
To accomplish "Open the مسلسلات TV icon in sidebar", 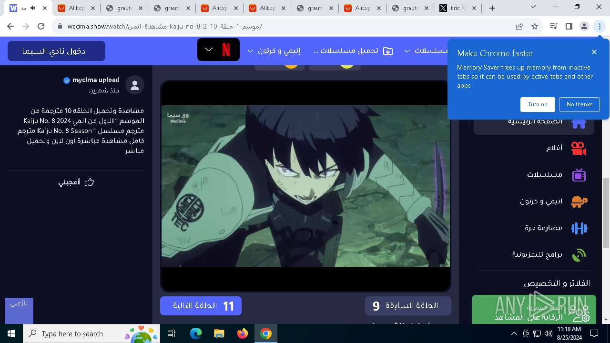I will point(579,175).
